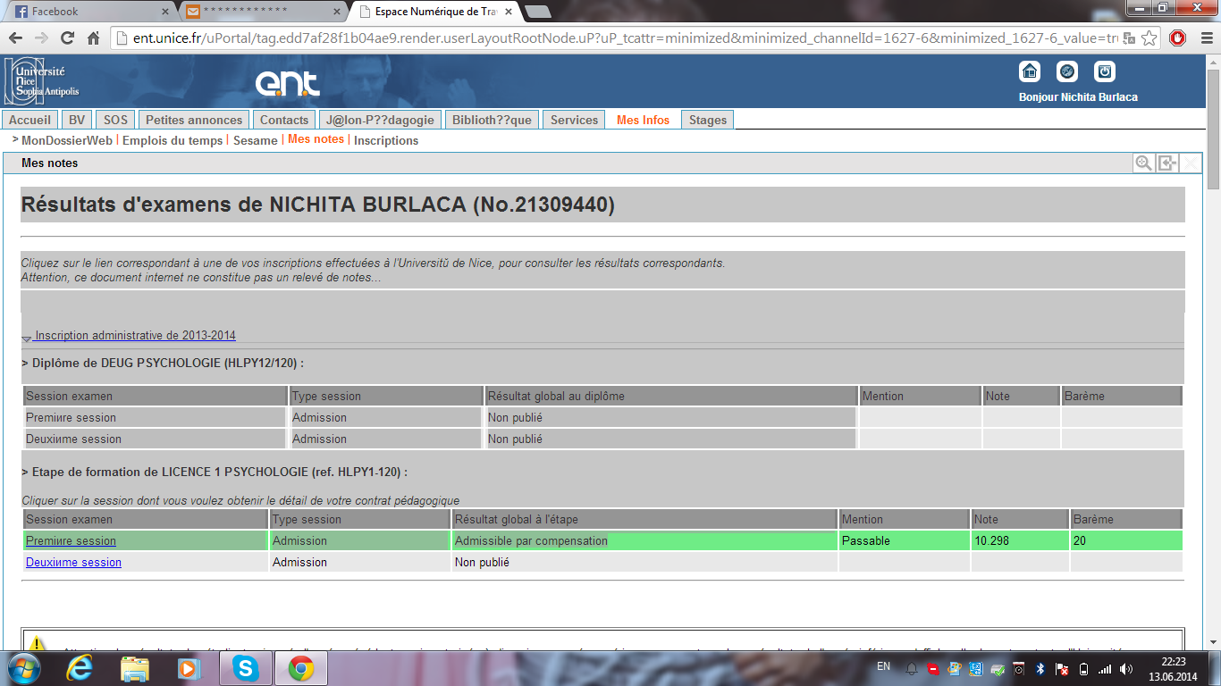1221x686 pixels.
Task: Click the battery tray icon
Action: 1083,668
